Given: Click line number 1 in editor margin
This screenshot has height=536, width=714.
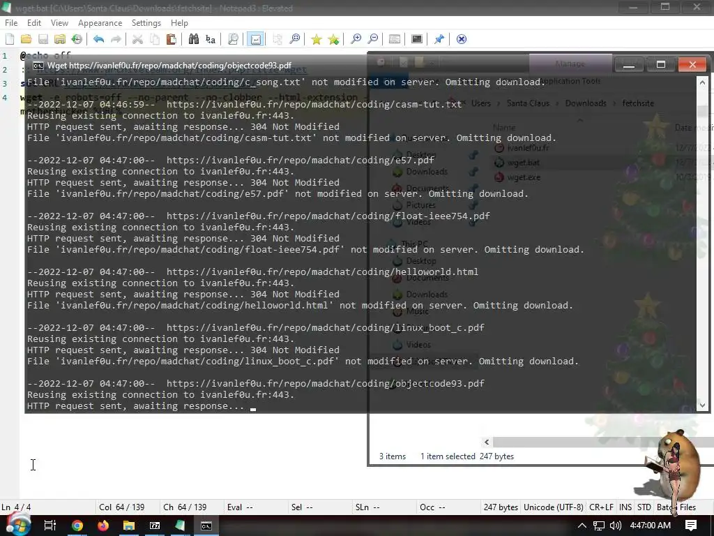Looking at the screenshot, I should click(x=5, y=56).
